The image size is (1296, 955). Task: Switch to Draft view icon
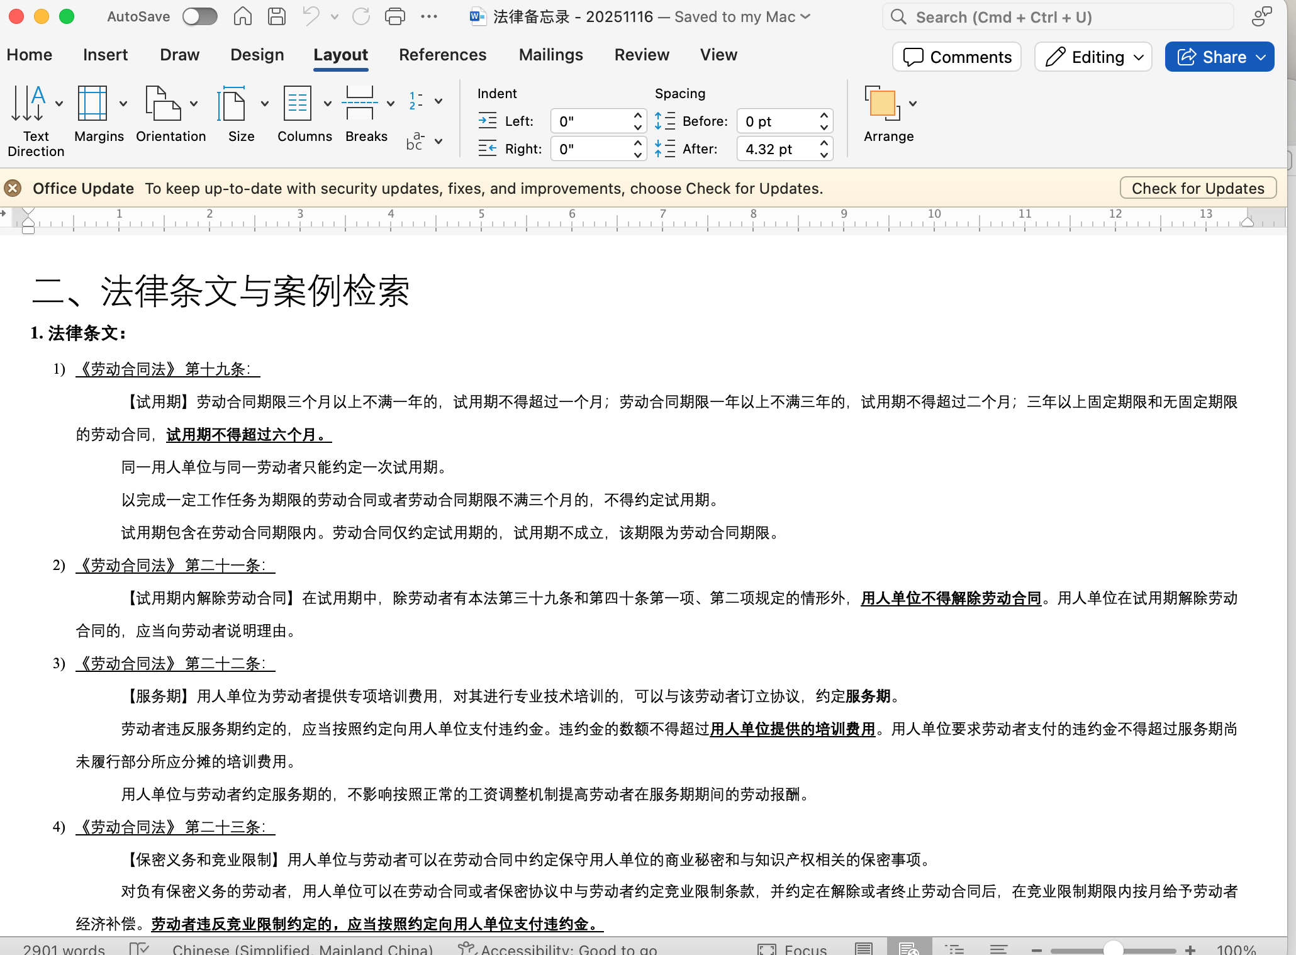click(998, 949)
